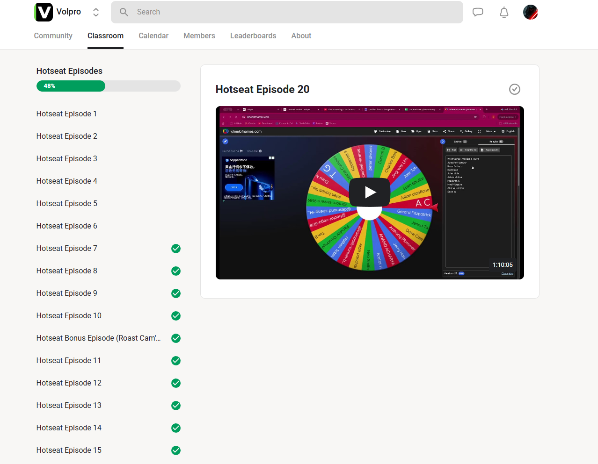The image size is (598, 464).
Task: Toggle completion check for Hotseat Episode 12
Action: [x=176, y=383]
